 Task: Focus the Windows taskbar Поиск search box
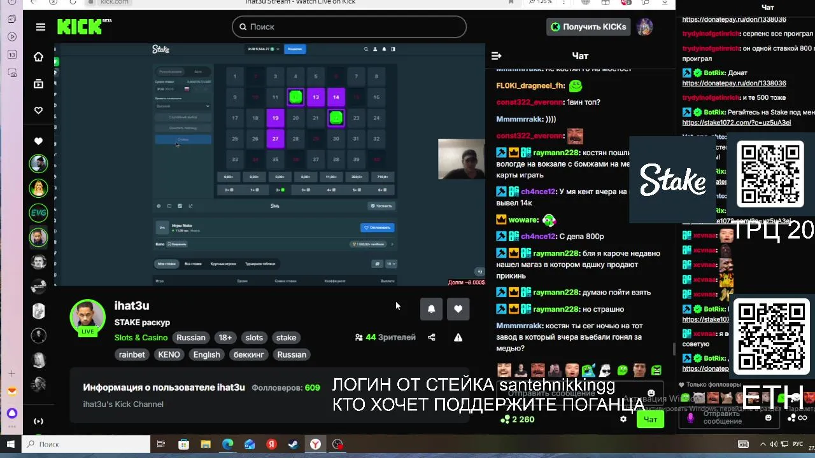[87, 444]
